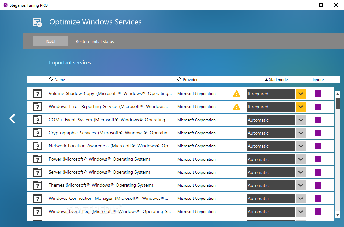Click Microsoft Corporation provider in Power row
This screenshot has width=344, height=227.
pyautogui.click(x=196, y=159)
